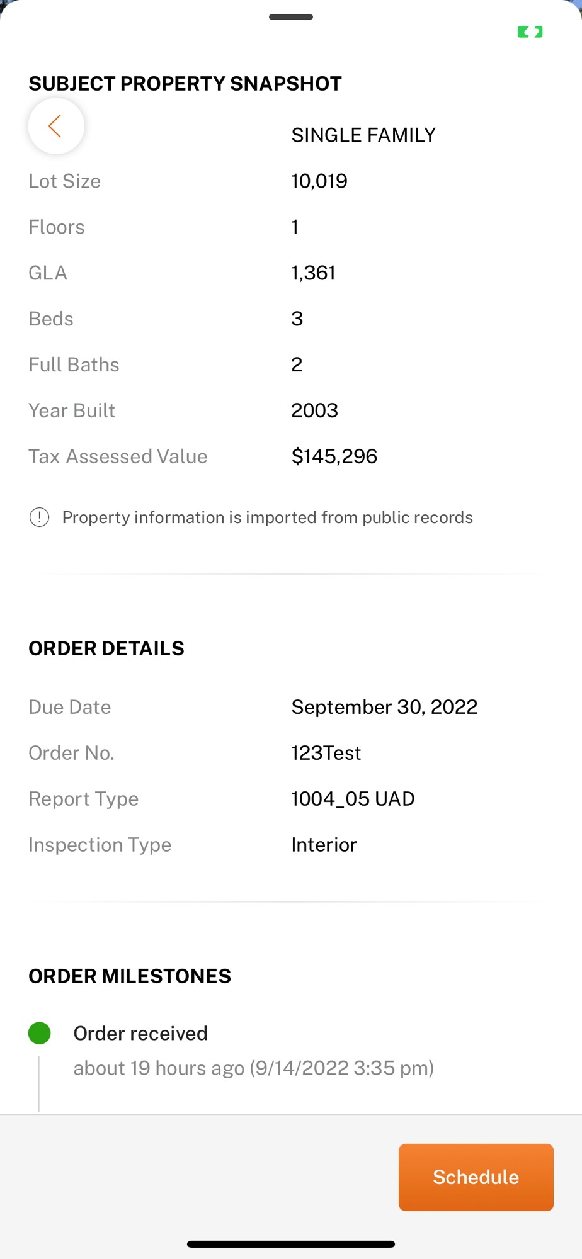
Task: Click the Subject Property Snapshot heading
Action: [185, 84]
